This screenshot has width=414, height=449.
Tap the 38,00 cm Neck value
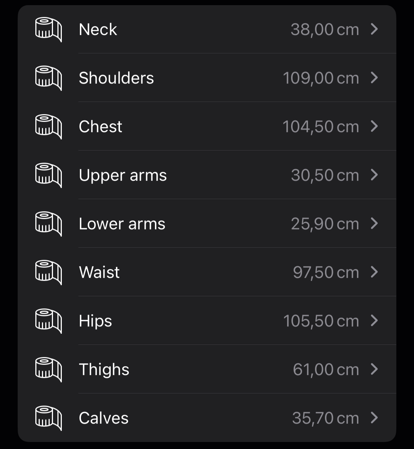(x=325, y=29)
